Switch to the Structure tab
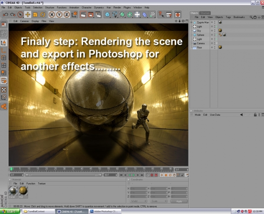 click(x=205, y=13)
